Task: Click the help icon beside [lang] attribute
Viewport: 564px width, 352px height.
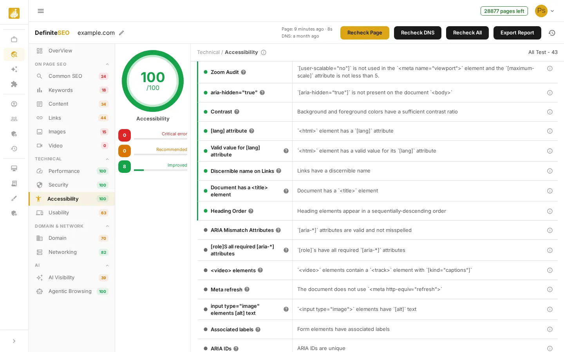Action: [251, 131]
